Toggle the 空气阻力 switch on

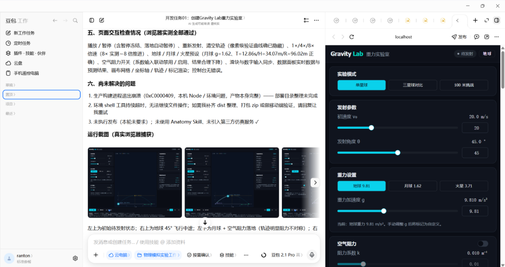(483, 244)
